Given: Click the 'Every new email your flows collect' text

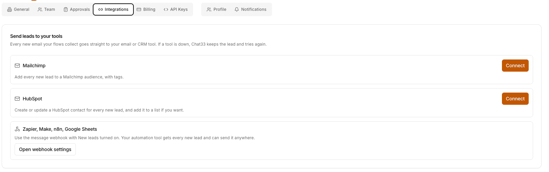Looking at the screenshot, I should point(139,44).
